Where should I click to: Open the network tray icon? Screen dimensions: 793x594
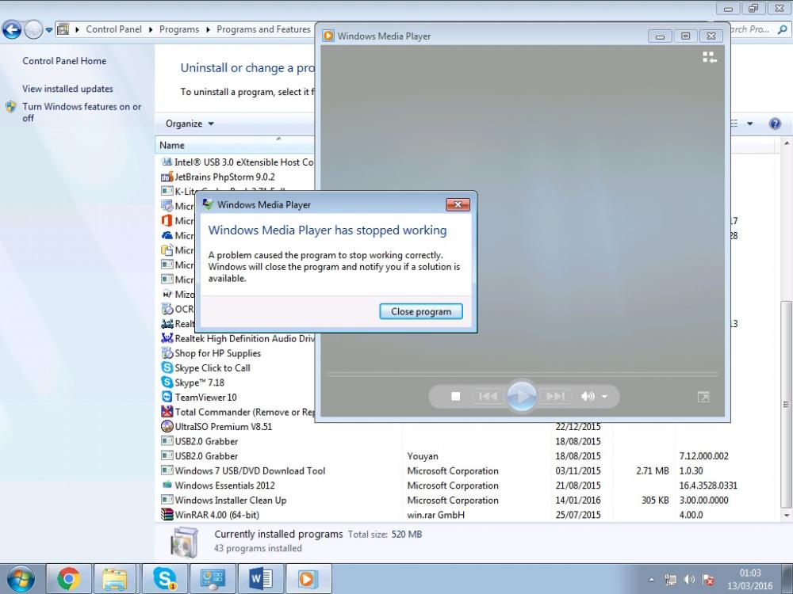pyautogui.click(x=671, y=580)
